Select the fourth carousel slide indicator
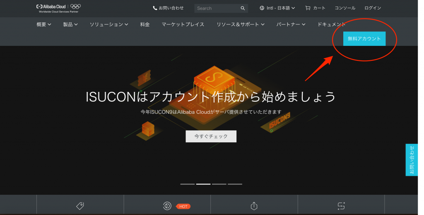Image resolution: width=424 pixels, height=215 pixels. 235,184
